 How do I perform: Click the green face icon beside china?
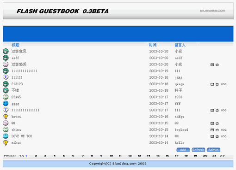pos(6,129)
